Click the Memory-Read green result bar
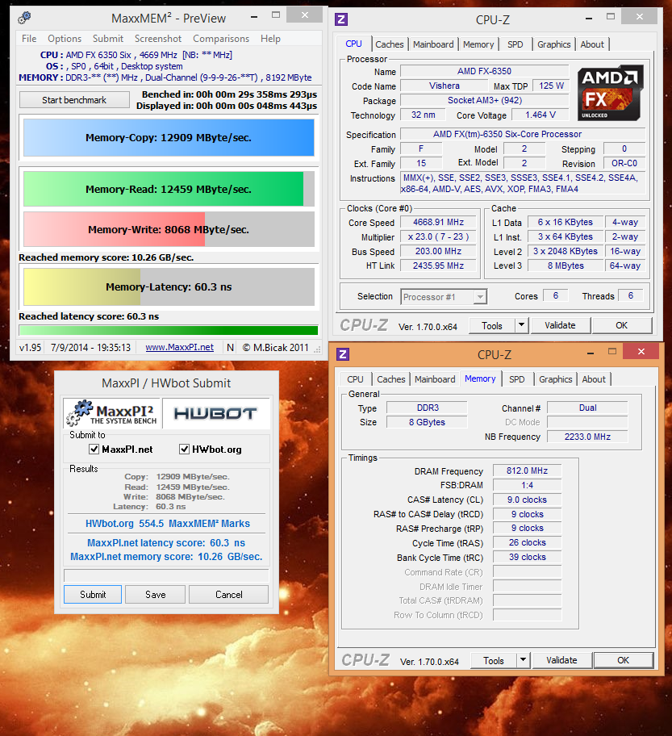 coord(169,189)
